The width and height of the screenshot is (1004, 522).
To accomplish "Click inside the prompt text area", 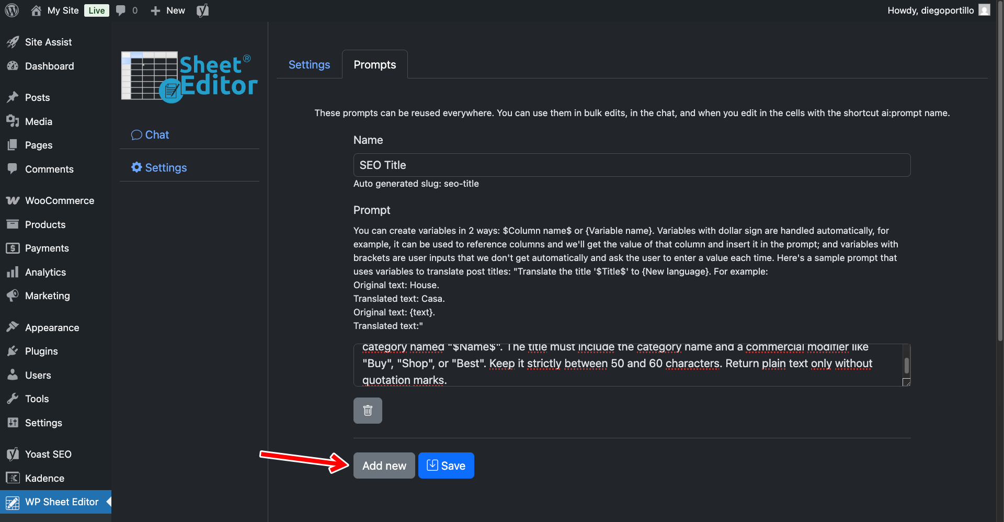I will pyautogui.click(x=617, y=364).
